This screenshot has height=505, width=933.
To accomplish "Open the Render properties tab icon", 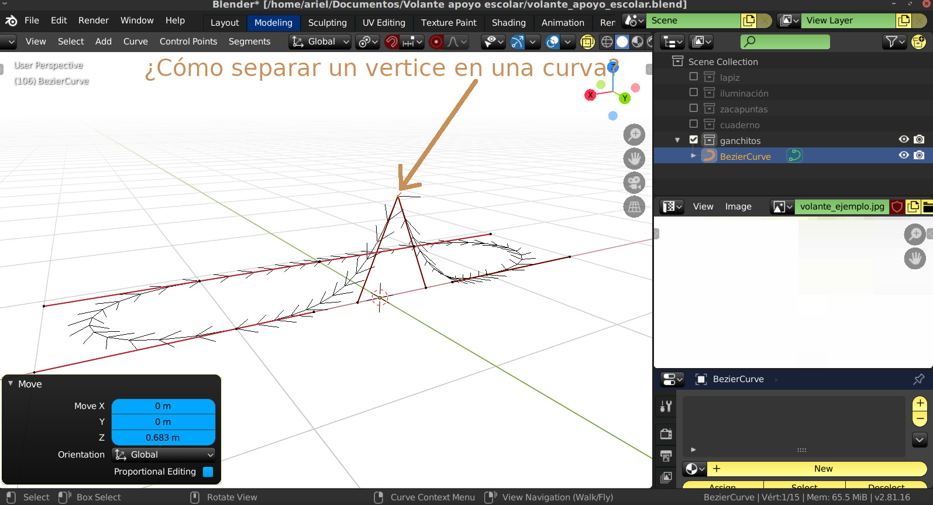I will (666, 434).
